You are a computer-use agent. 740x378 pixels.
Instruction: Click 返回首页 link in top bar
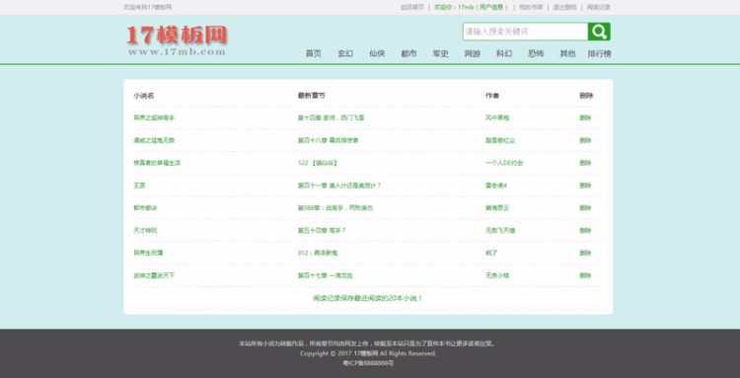tap(412, 7)
